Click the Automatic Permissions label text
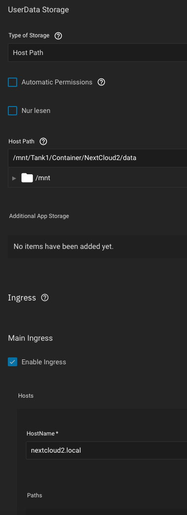The height and width of the screenshot is (515, 187). (57, 82)
